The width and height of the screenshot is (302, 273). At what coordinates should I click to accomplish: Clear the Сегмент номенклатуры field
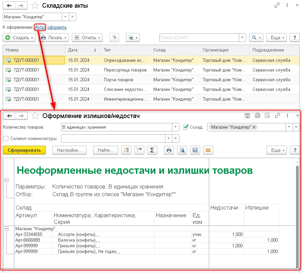175,138
